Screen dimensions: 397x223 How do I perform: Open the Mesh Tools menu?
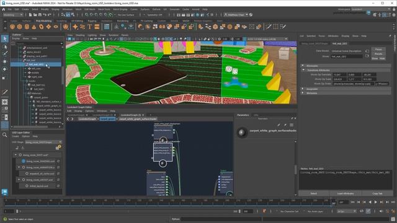[x=104, y=9]
